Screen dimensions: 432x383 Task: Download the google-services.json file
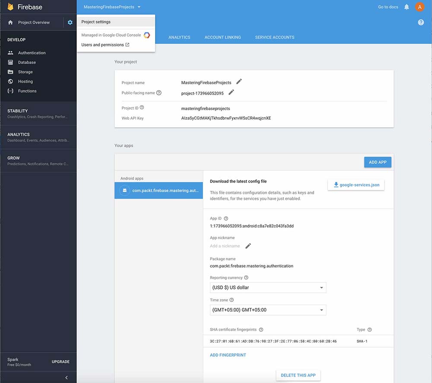click(356, 185)
